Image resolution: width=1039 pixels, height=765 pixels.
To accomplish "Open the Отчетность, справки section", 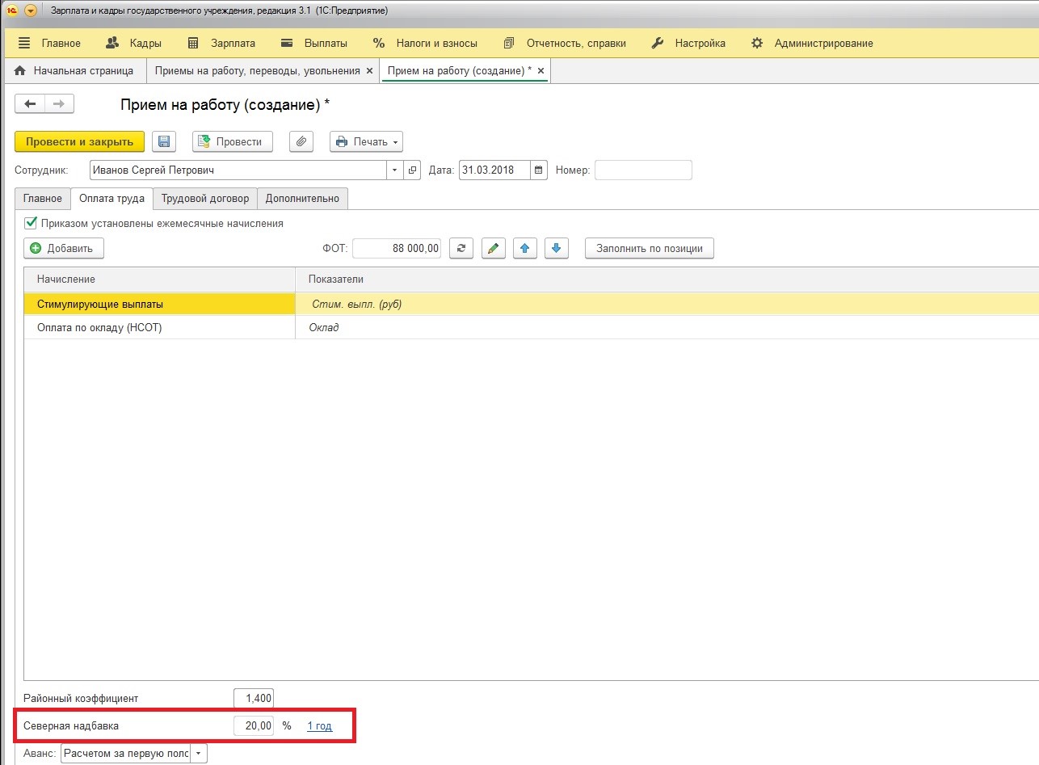I will tap(565, 43).
